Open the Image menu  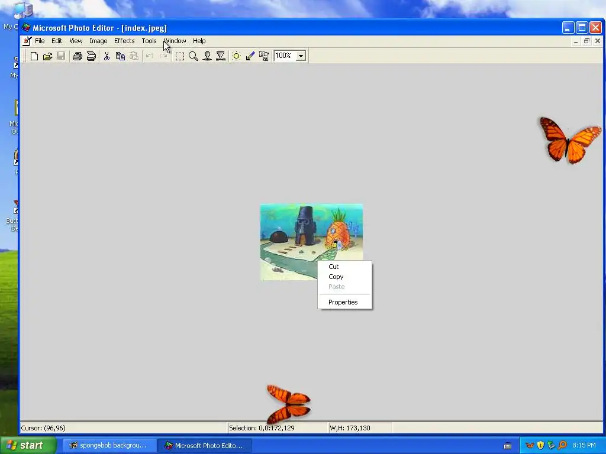pyautogui.click(x=98, y=41)
